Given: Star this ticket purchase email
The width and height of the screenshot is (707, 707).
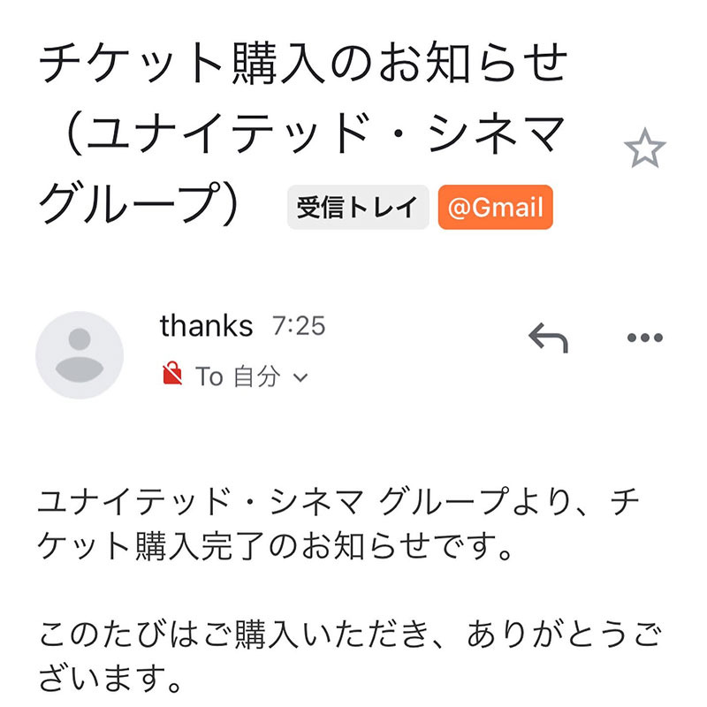Looking at the screenshot, I should (x=643, y=149).
